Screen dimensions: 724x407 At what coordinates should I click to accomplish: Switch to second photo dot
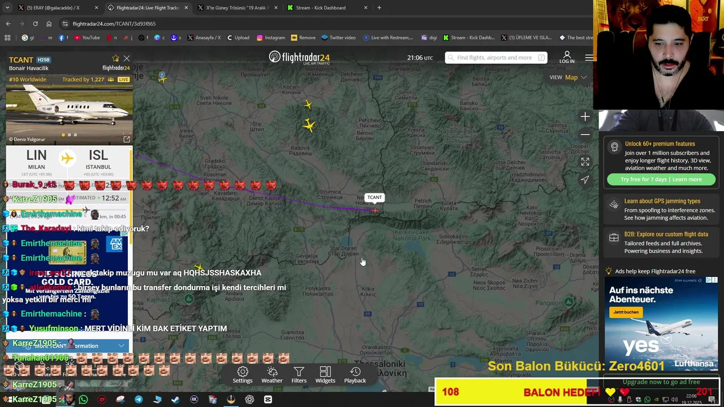[69, 135]
